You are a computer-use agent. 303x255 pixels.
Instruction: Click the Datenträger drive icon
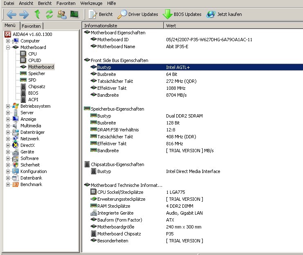coord(16,132)
